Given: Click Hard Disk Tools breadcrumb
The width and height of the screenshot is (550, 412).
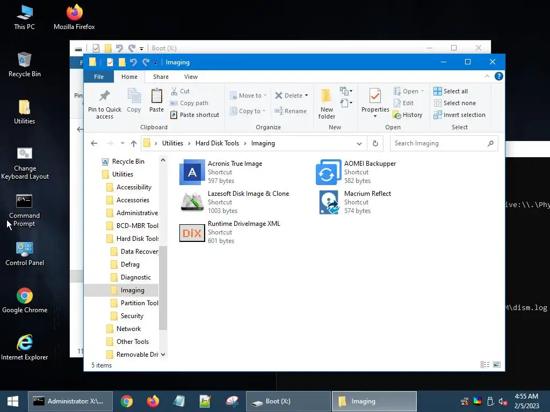Looking at the screenshot, I should 217,143.
